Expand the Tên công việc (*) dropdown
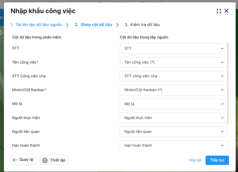Screen dimensions: 238x172 point(173,62)
